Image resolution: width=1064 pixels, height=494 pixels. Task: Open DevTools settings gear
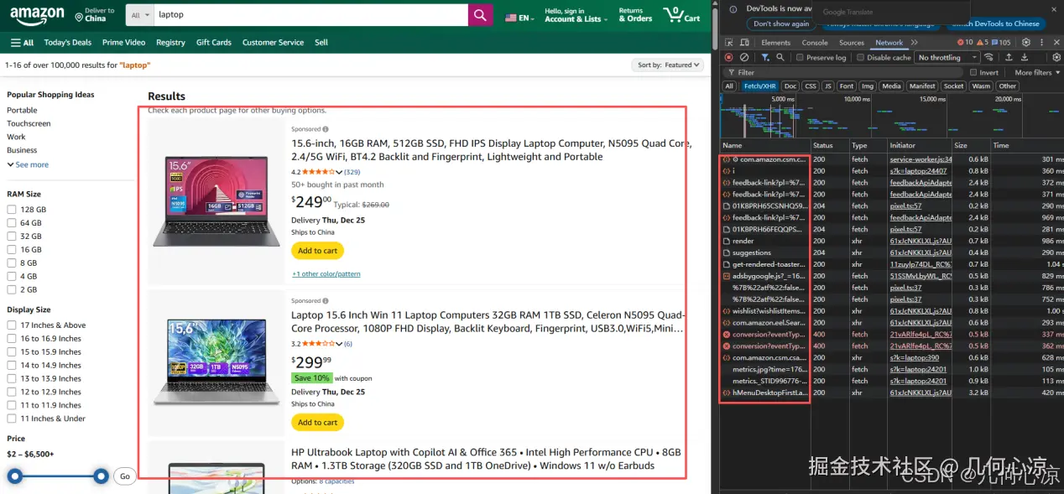[x=1025, y=42]
